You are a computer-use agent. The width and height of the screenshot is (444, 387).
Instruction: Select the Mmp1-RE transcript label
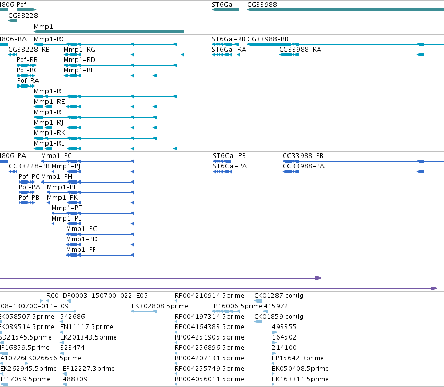pos(50,102)
